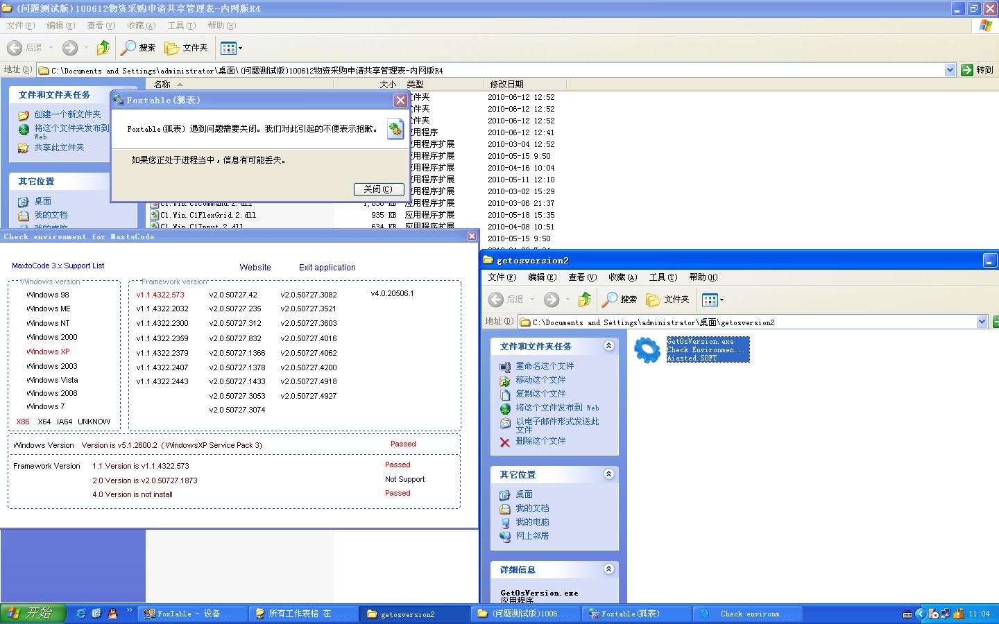Click the Back arrow in the getosversion2 toolbar
This screenshot has width=999, height=624.
coord(496,300)
